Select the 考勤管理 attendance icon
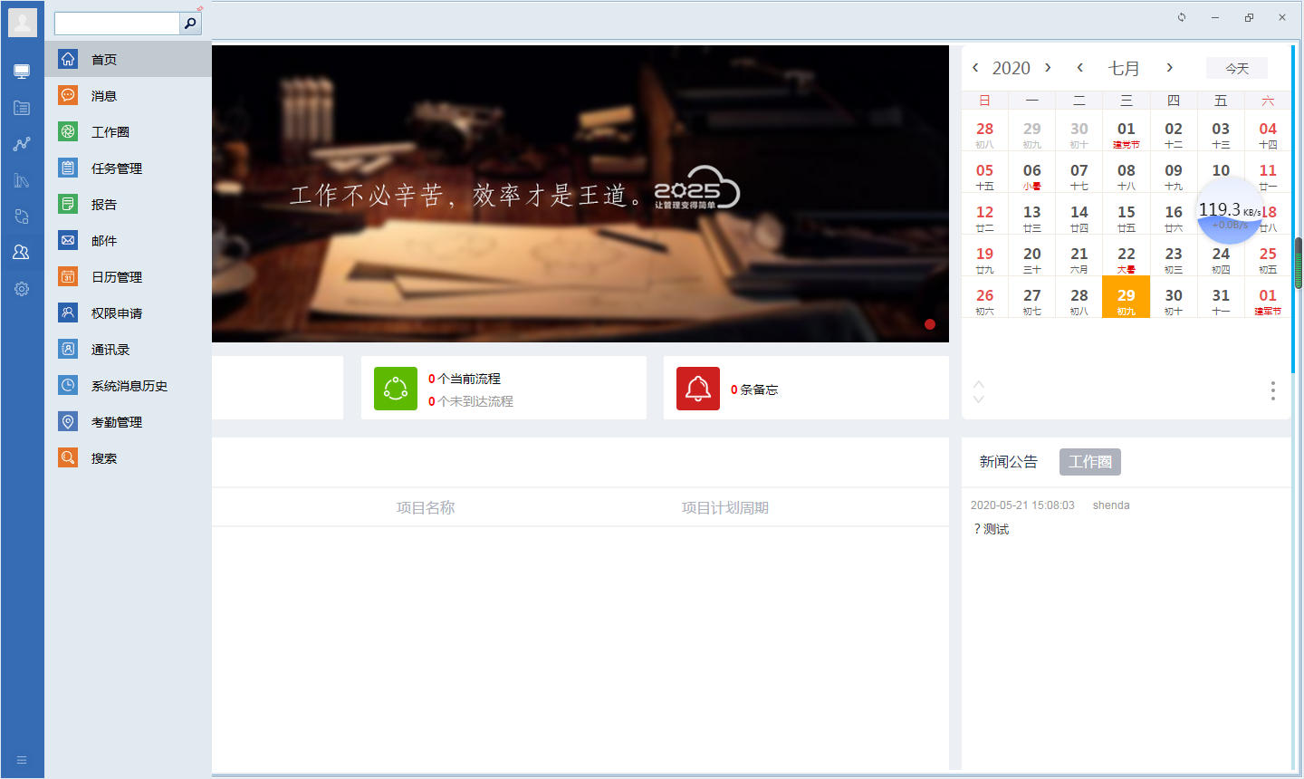This screenshot has height=779, width=1304. [67, 421]
